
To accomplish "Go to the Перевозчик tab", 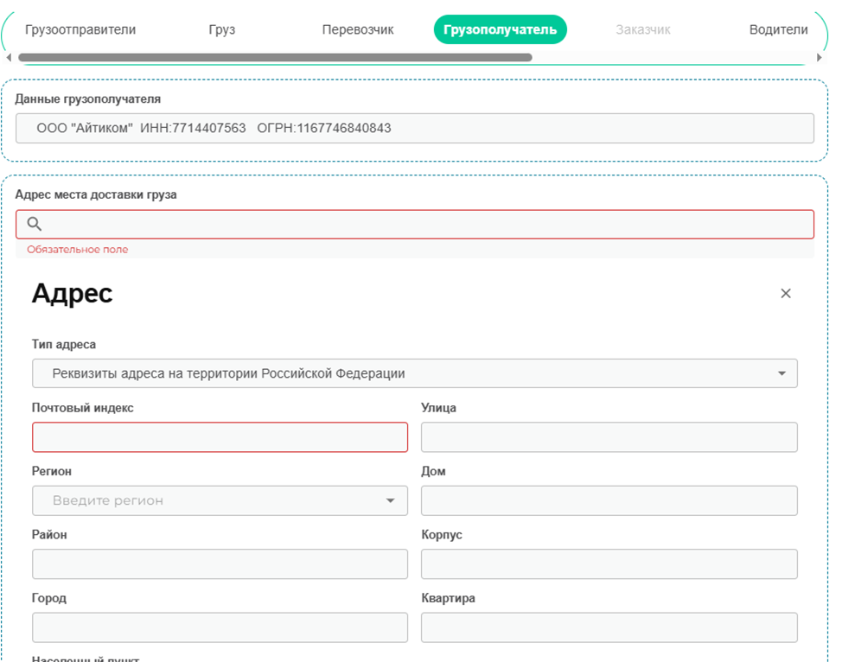I will coord(357,29).
